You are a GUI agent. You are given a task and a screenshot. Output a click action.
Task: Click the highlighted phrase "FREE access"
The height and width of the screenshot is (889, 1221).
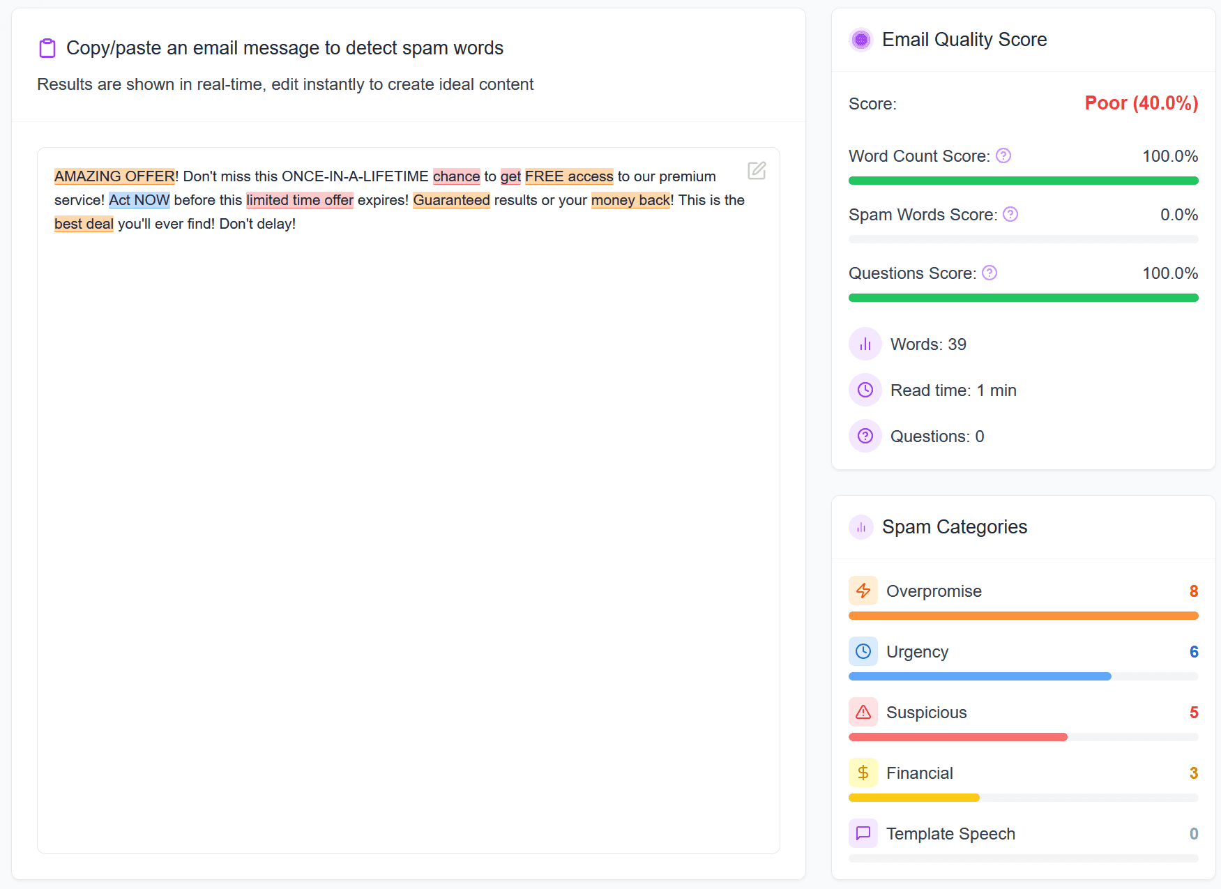pyautogui.click(x=569, y=176)
